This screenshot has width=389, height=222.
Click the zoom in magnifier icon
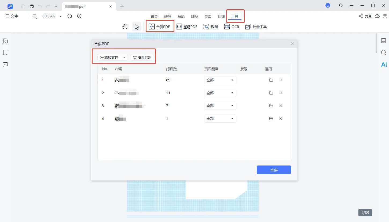(x=79, y=16)
